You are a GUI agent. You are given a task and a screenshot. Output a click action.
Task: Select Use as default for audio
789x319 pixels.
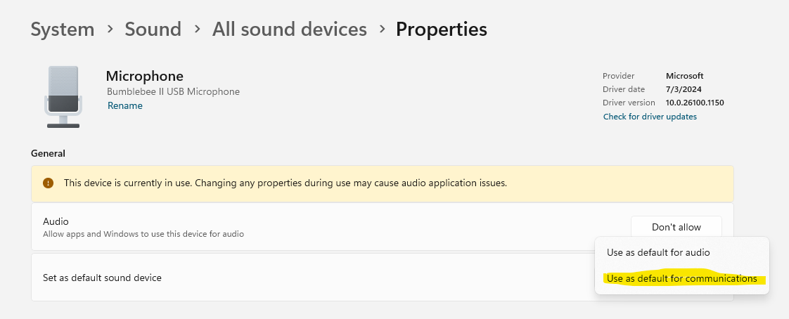click(658, 252)
